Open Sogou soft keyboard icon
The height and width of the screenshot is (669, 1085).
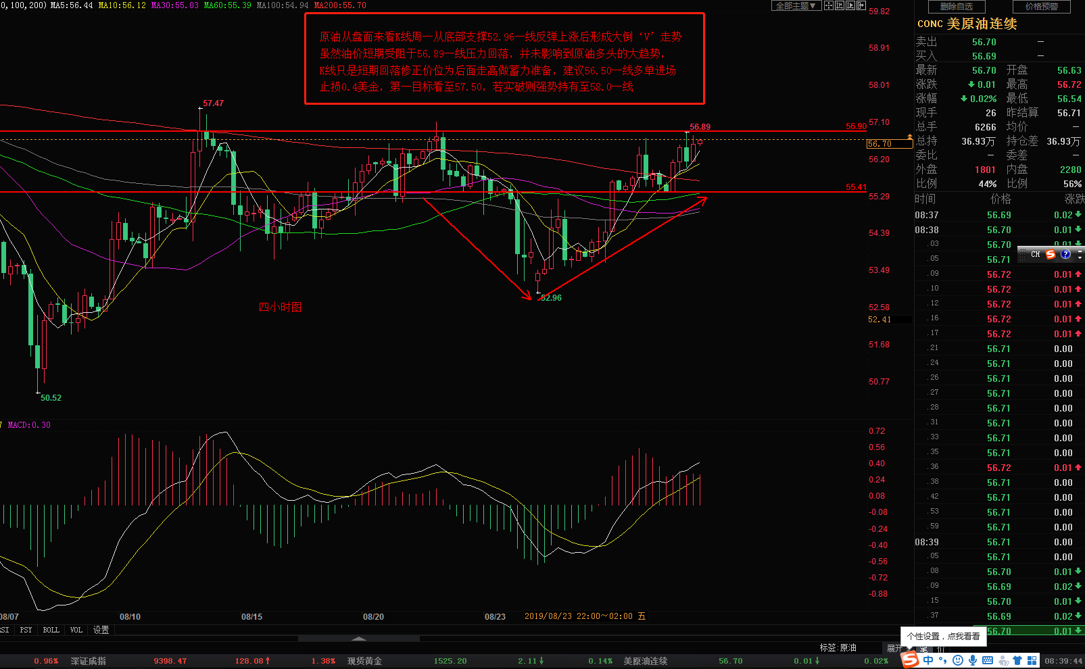click(988, 660)
